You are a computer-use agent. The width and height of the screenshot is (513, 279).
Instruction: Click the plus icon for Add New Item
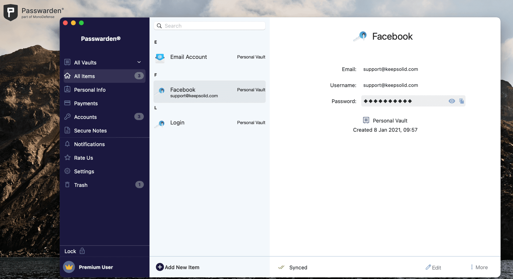pyautogui.click(x=160, y=267)
